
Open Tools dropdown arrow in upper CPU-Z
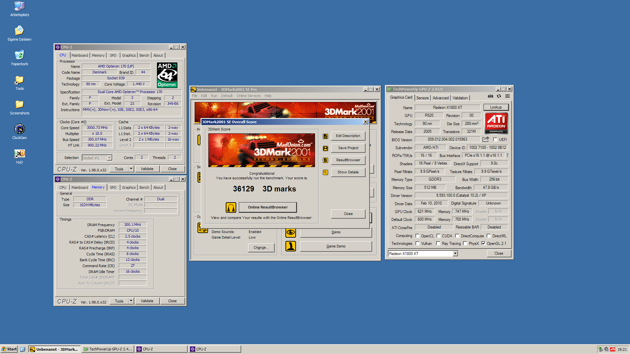point(131,169)
